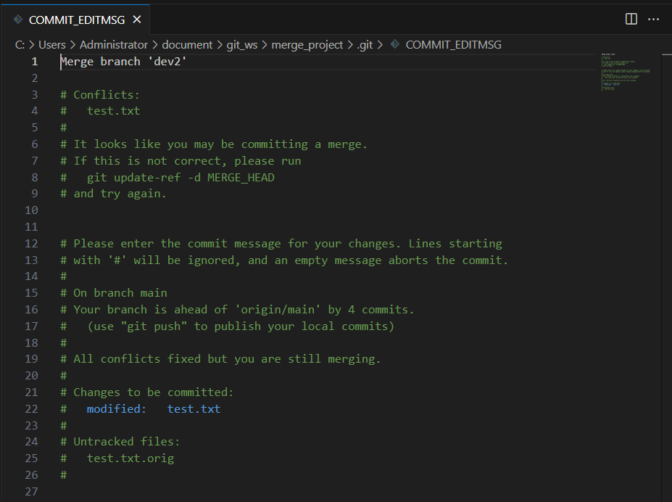672x502 pixels.
Task: Place cursor in 'Merge branch 'dev2'' message line
Action: pos(124,62)
